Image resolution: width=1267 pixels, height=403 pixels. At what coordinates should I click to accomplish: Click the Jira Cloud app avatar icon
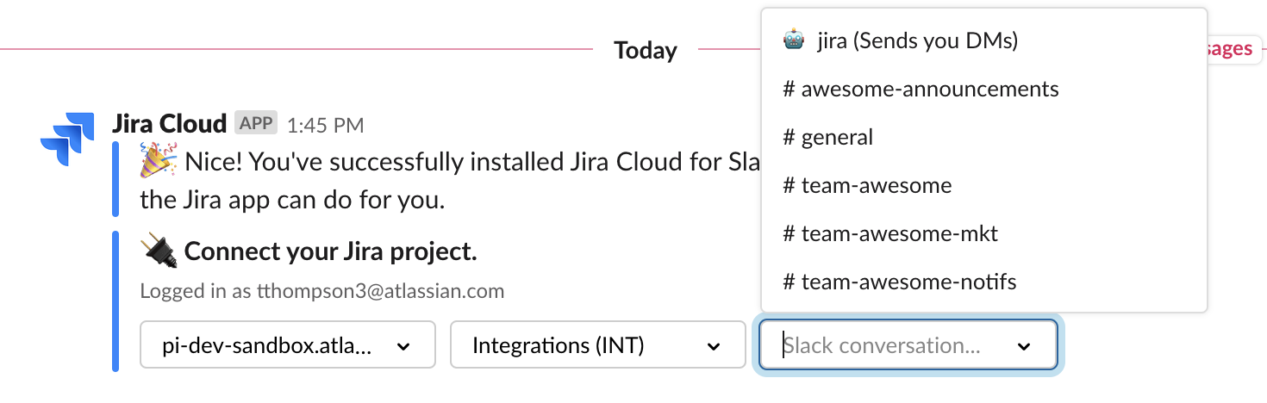click(x=66, y=138)
